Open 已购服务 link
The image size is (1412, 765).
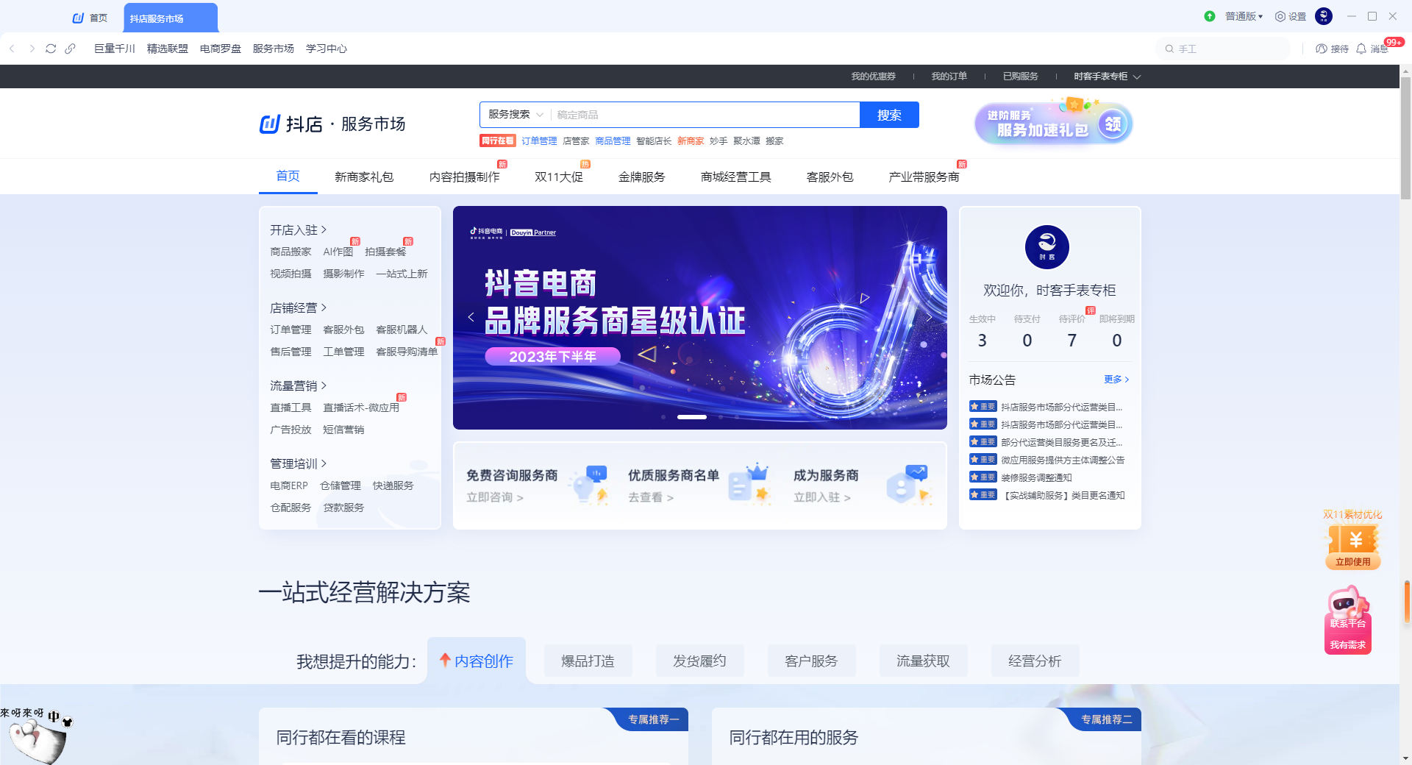(x=1021, y=76)
